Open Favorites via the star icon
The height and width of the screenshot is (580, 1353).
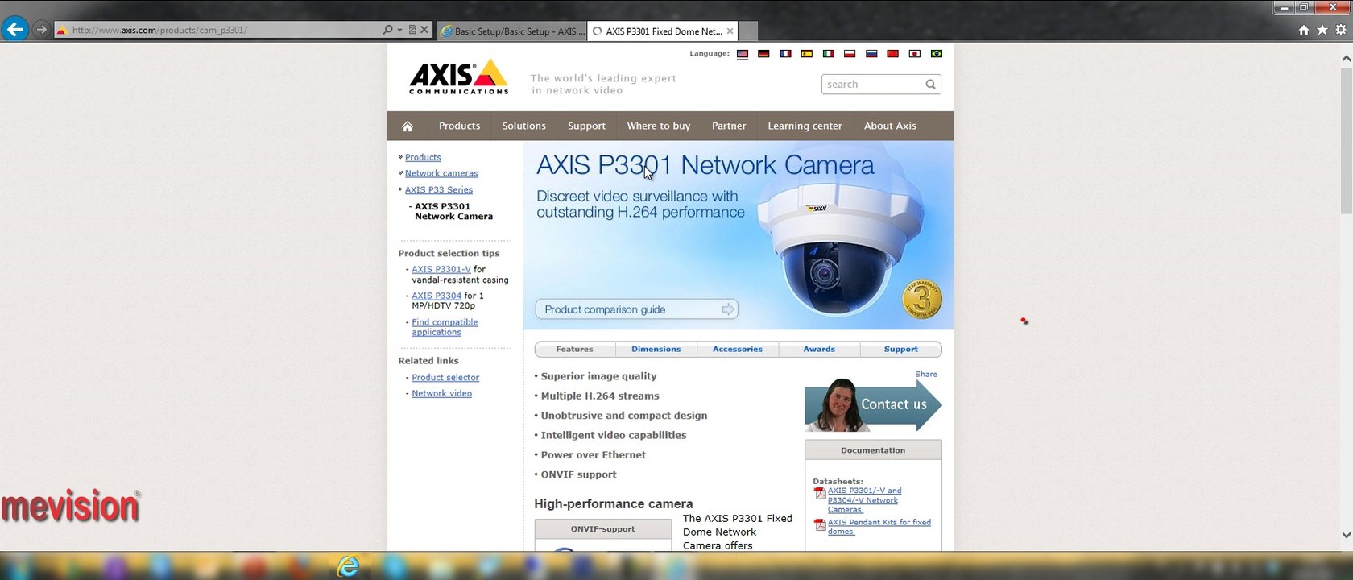1322,30
